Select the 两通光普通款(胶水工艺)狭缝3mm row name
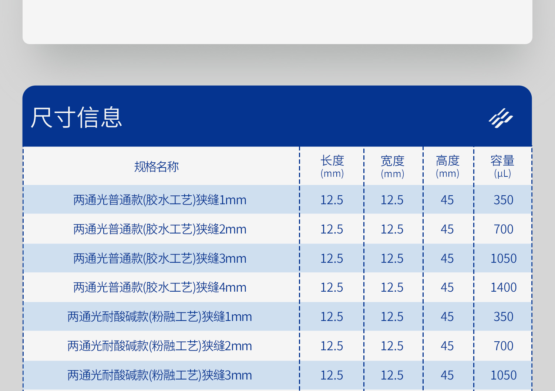This screenshot has height=391, width=555. pyautogui.click(x=160, y=259)
